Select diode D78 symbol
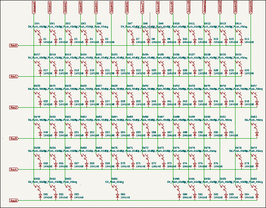Image resolution: width=266 pixels, height=208 pixels. point(241,165)
